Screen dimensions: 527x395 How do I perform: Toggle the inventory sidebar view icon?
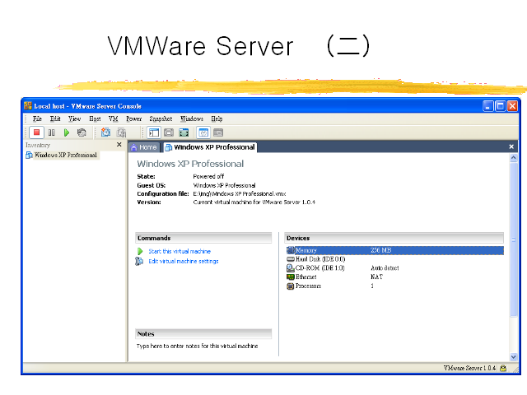coord(154,132)
